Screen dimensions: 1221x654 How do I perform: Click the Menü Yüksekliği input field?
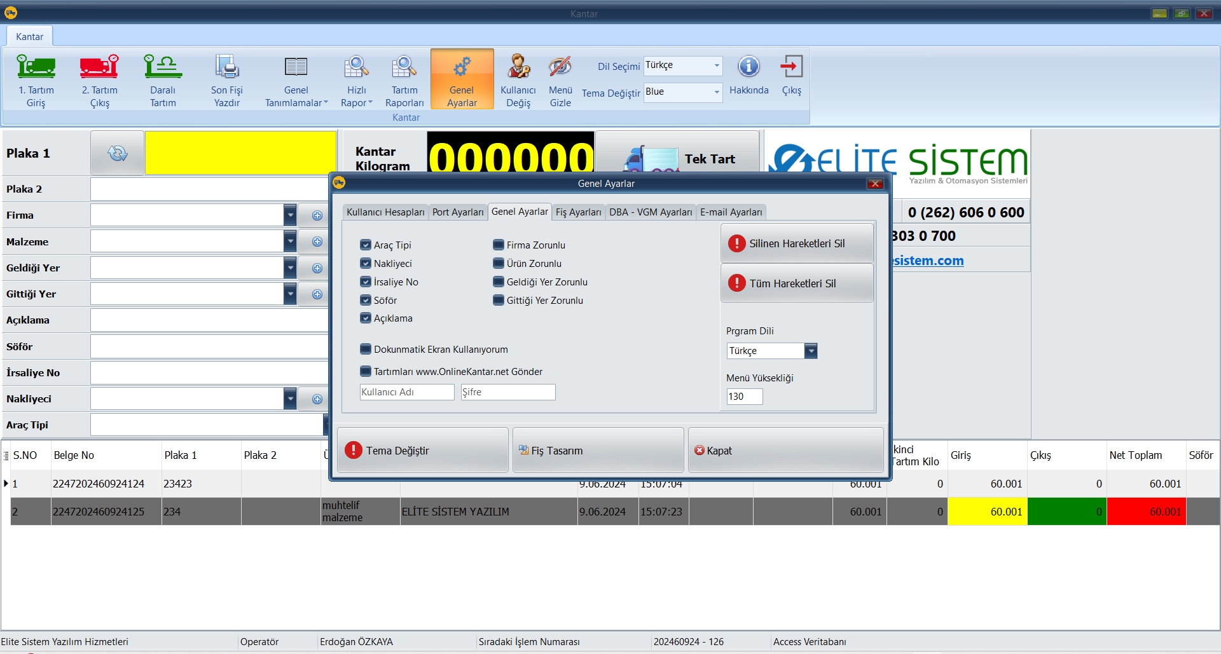tap(744, 397)
